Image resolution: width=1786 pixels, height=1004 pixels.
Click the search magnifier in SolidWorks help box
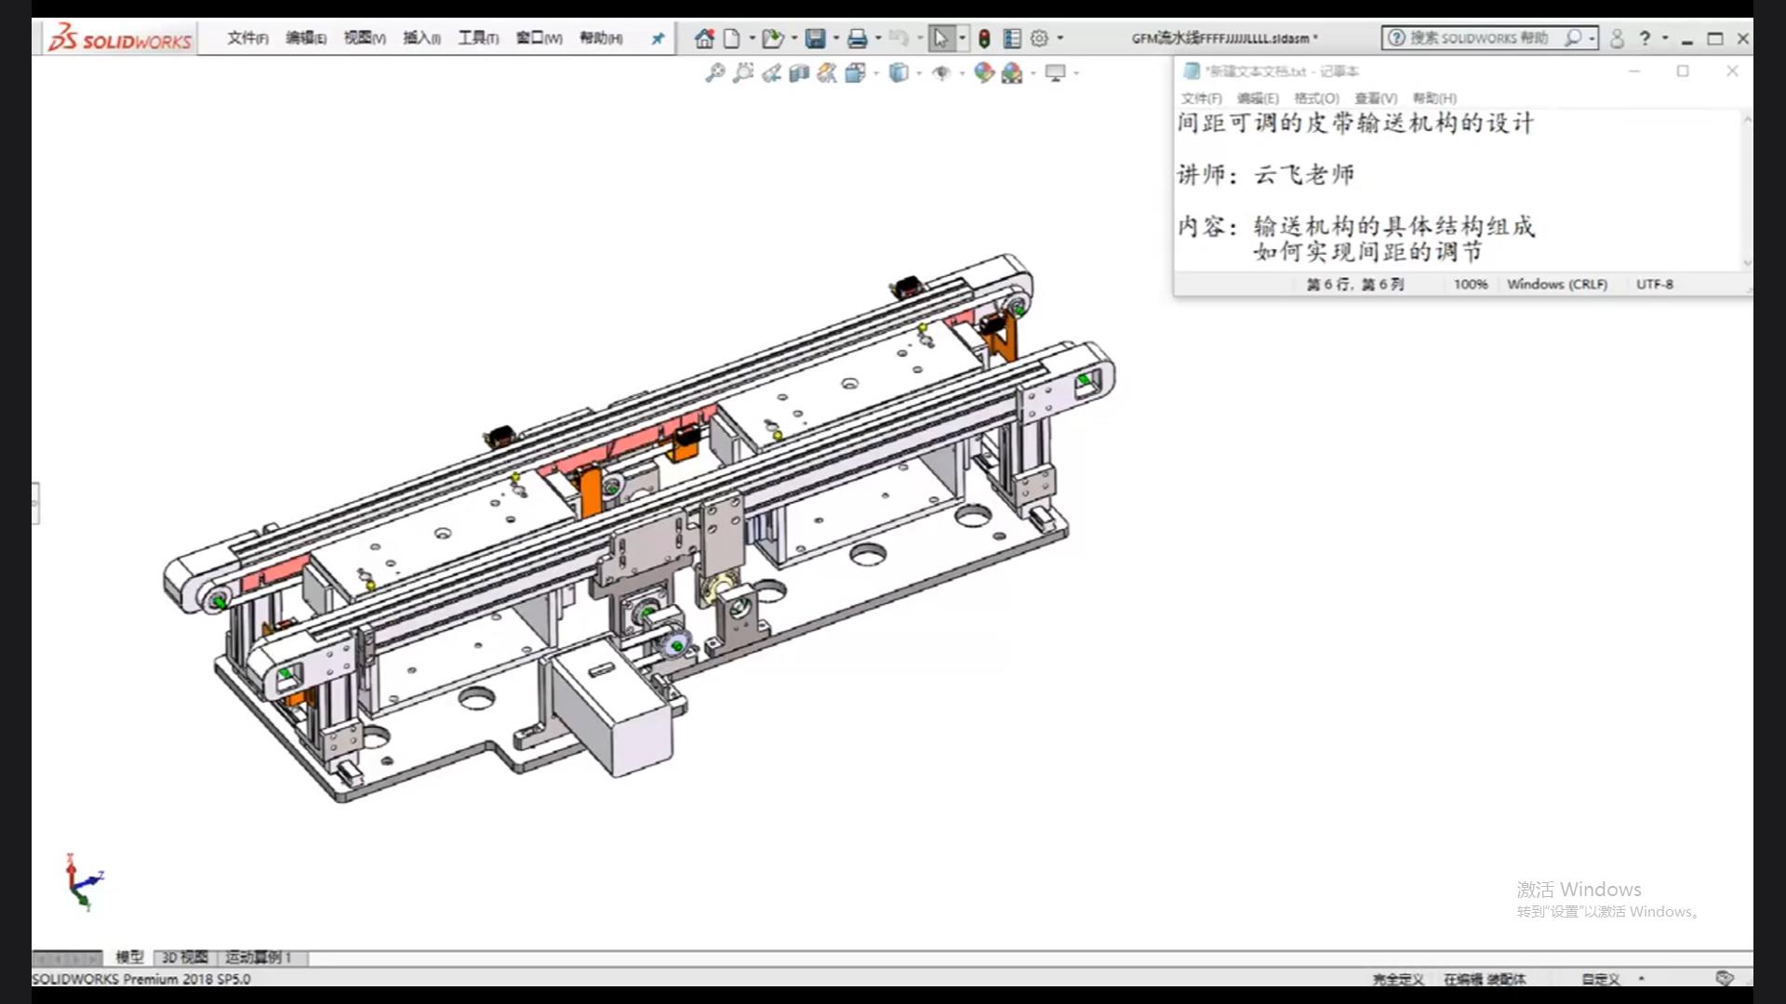(x=1573, y=38)
